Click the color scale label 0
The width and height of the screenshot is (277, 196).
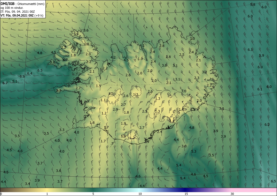1,194
